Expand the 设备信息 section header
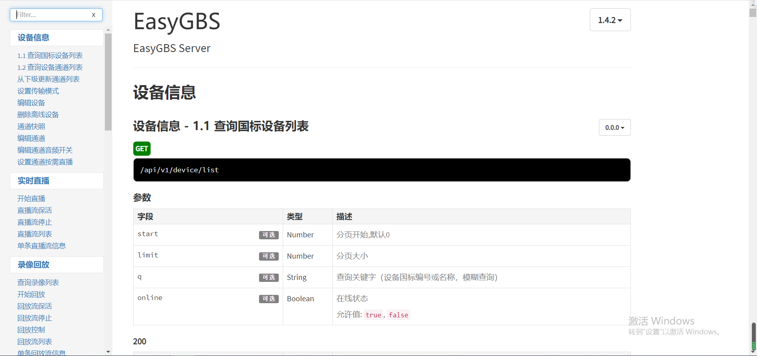Viewport: 757px width, 356px height. [x=34, y=37]
